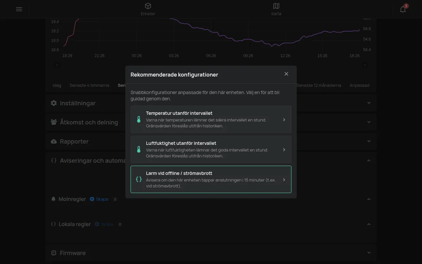Open the hamburger main menu
422x264 pixels.
[x=19, y=9]
